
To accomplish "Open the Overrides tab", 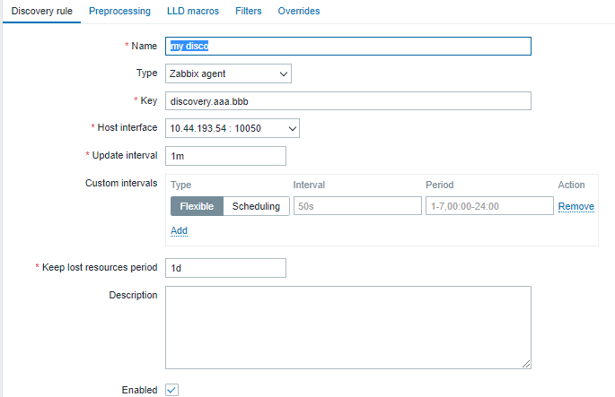I will click(299, 11).
